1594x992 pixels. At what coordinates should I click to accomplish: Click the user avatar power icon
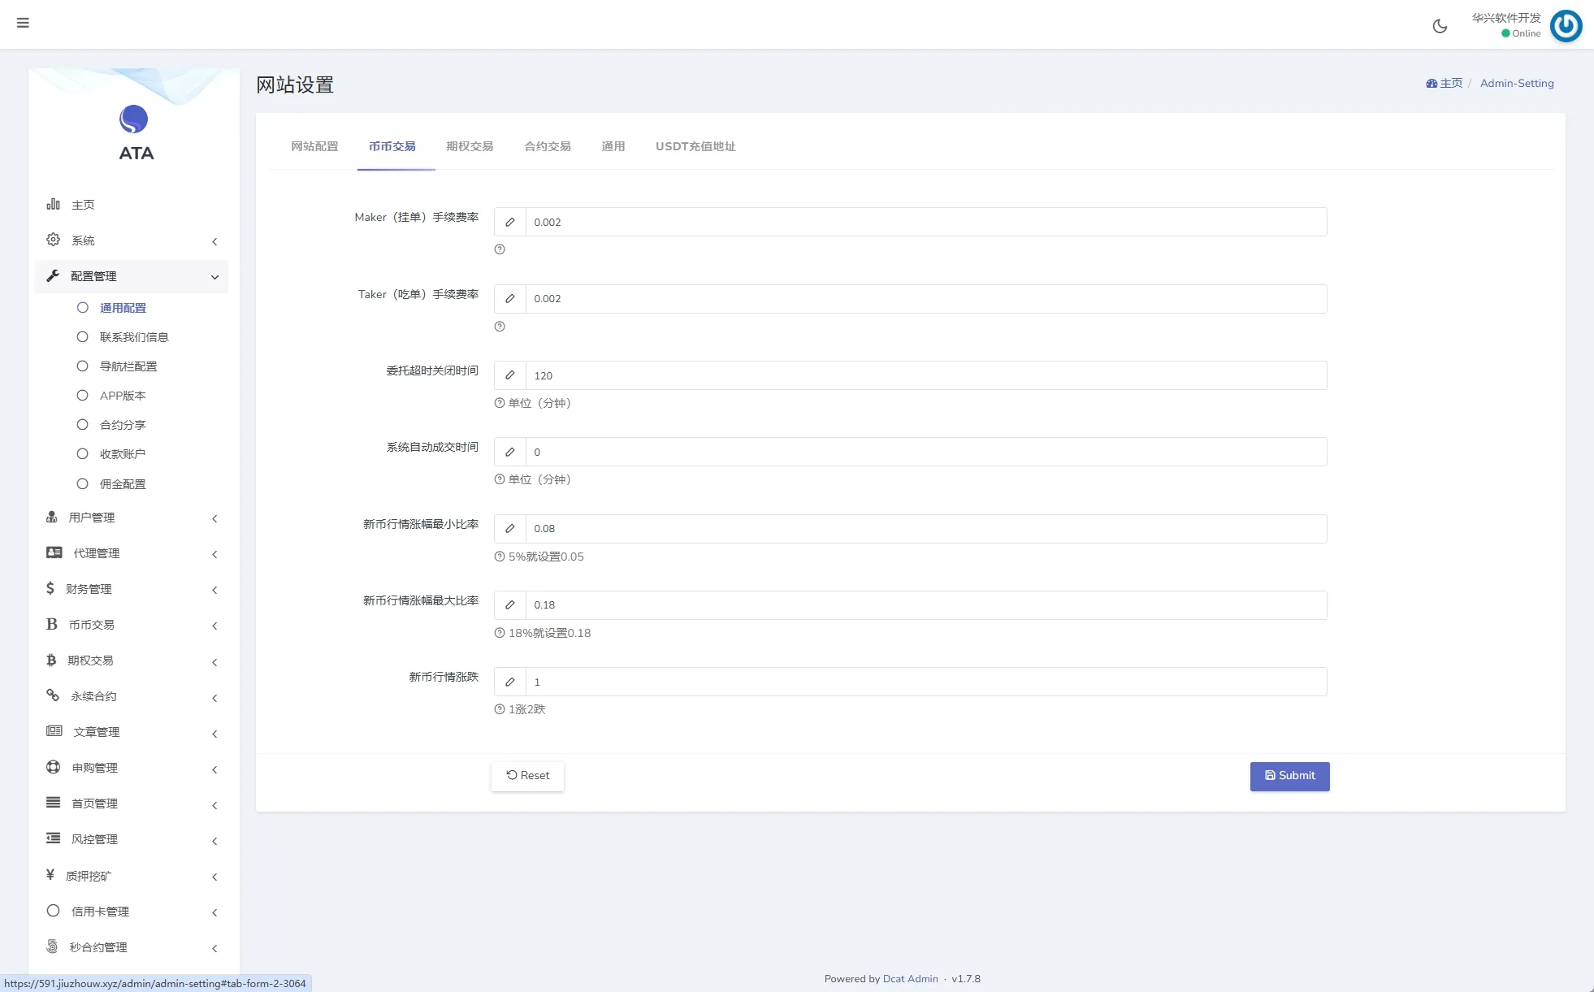click(x=1566, y=26)
